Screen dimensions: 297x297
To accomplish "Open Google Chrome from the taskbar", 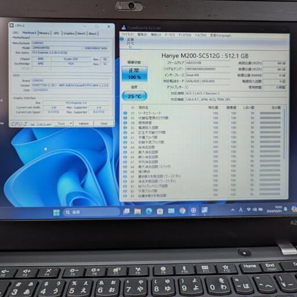I will point(182,211).
